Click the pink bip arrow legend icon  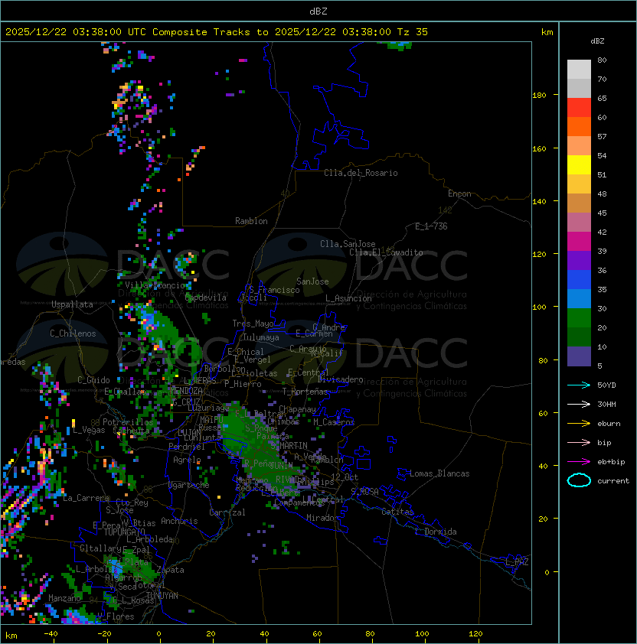tap(579, 442)
